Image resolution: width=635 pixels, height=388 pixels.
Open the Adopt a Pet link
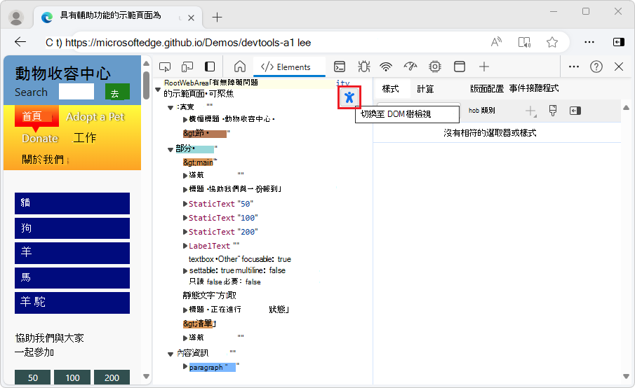(x=95, y=117)
